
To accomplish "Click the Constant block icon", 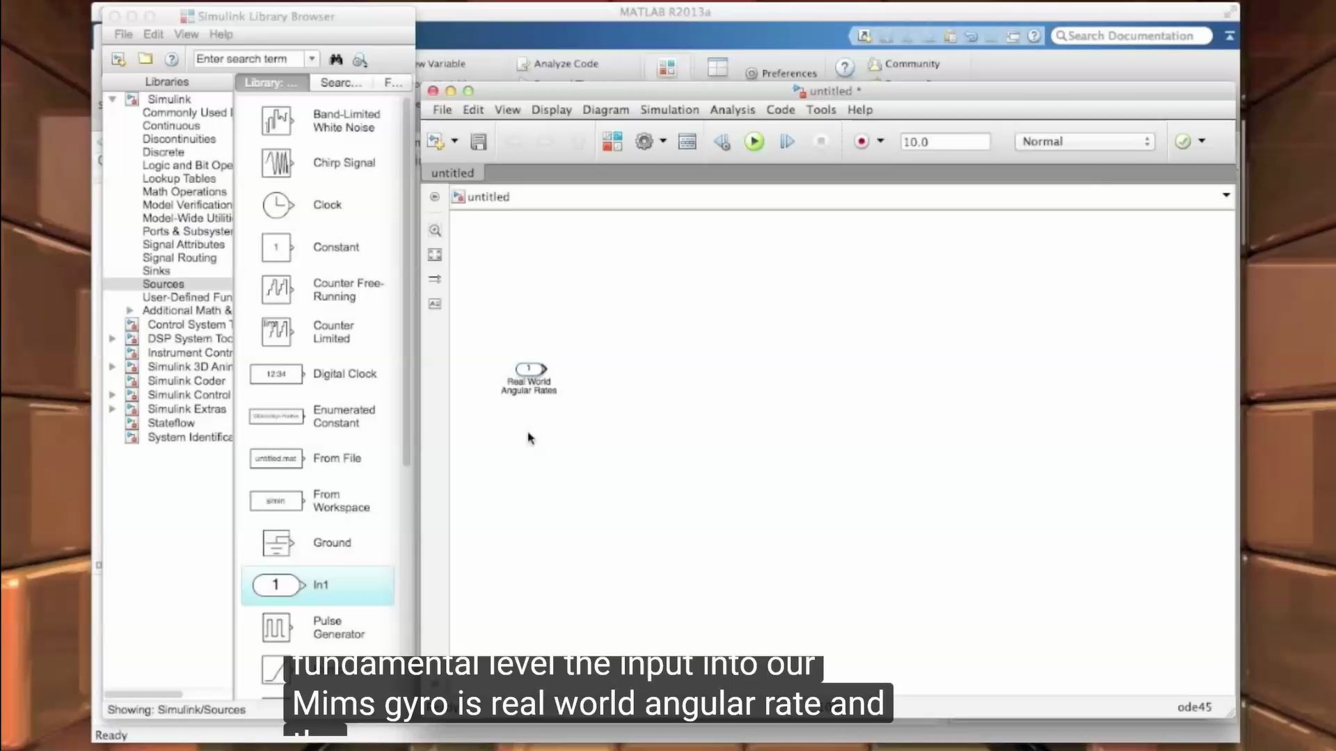I will click(277, 247).
